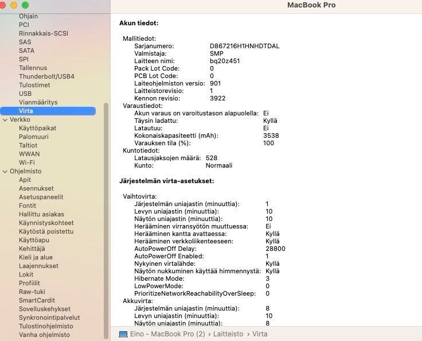The width and height of the screenshot is (422, 341).
Task: Select Vianmääritys diagnostics item
Action: click(38, 102)
